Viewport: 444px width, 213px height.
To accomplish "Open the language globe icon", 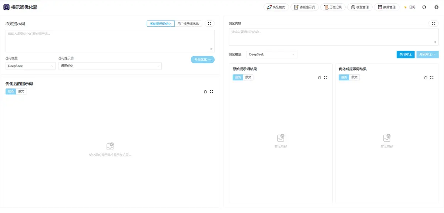I will [437, 7].
